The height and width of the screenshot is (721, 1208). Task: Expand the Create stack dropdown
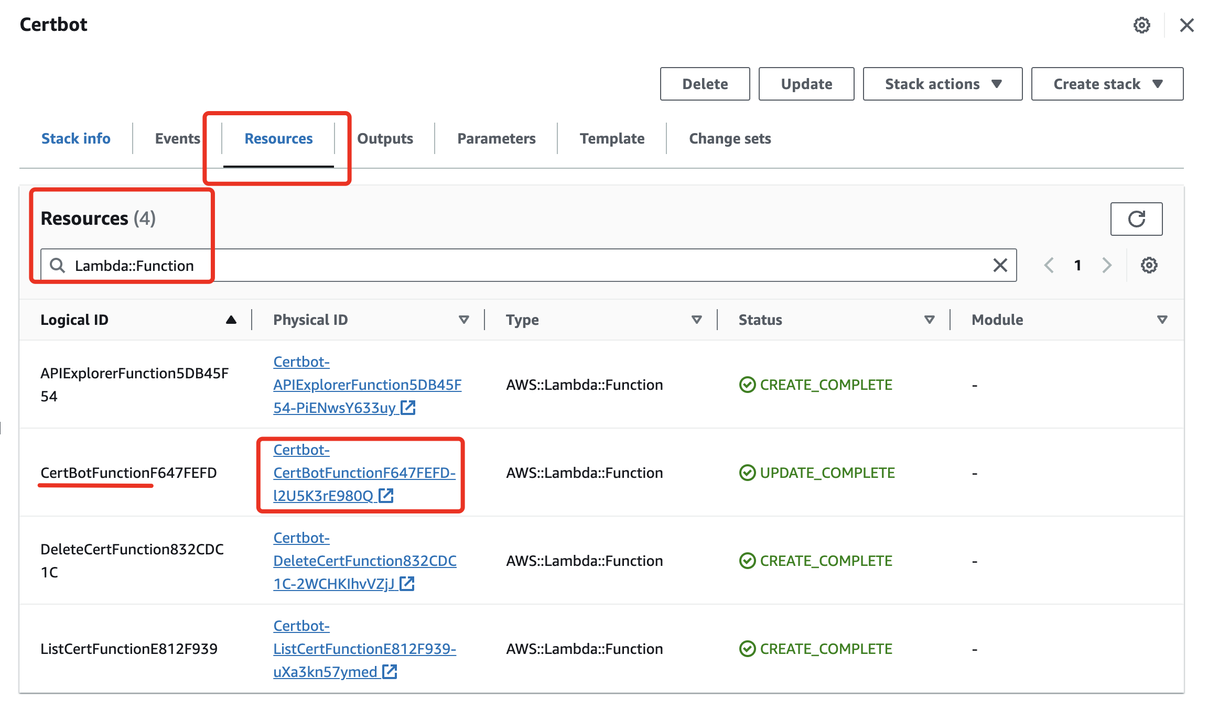click(1107, 84)
